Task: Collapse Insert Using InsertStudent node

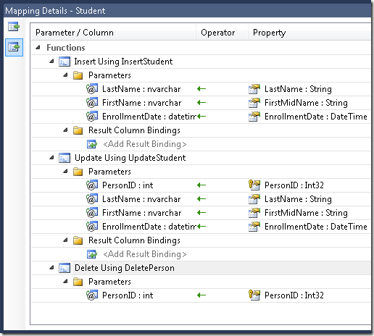Action: pyautogui.click(x=51, y=62)
